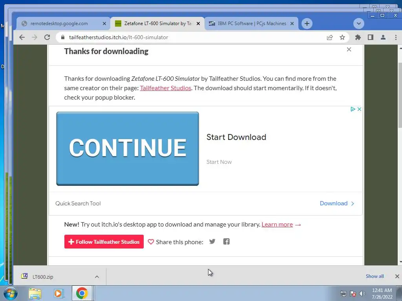Bookmark this page with the star icon

[x=342, y=37]
